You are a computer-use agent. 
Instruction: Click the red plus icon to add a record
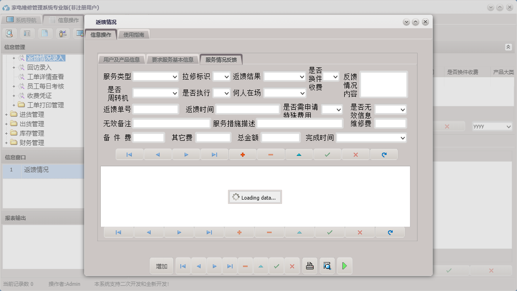[242, 154]
